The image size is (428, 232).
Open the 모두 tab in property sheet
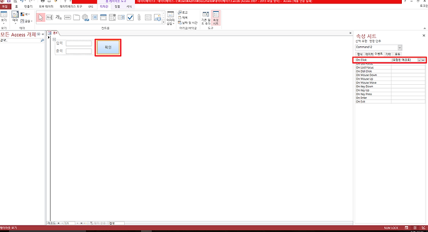[x=398, y=54]
